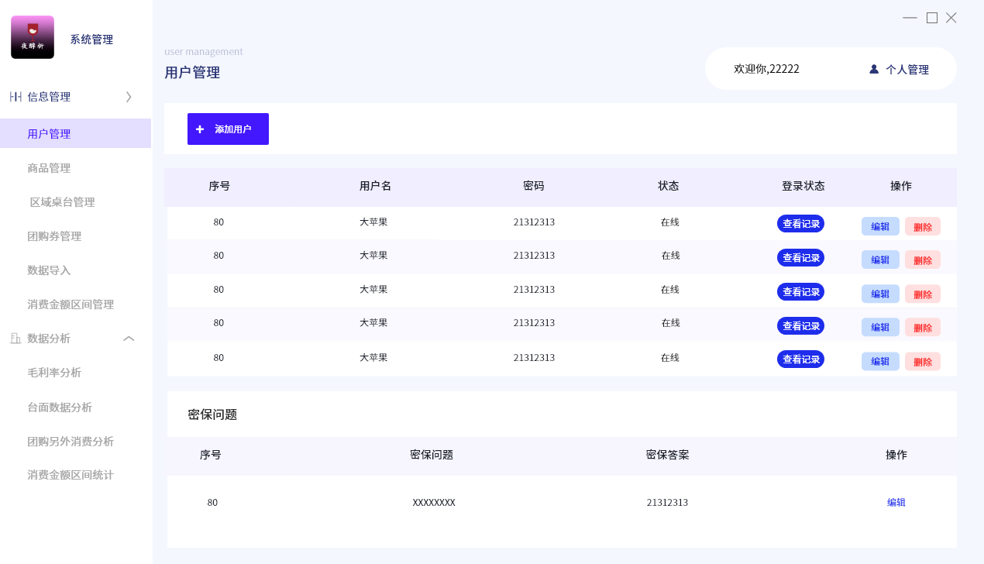Close the window with X icon

pos(951,18)
